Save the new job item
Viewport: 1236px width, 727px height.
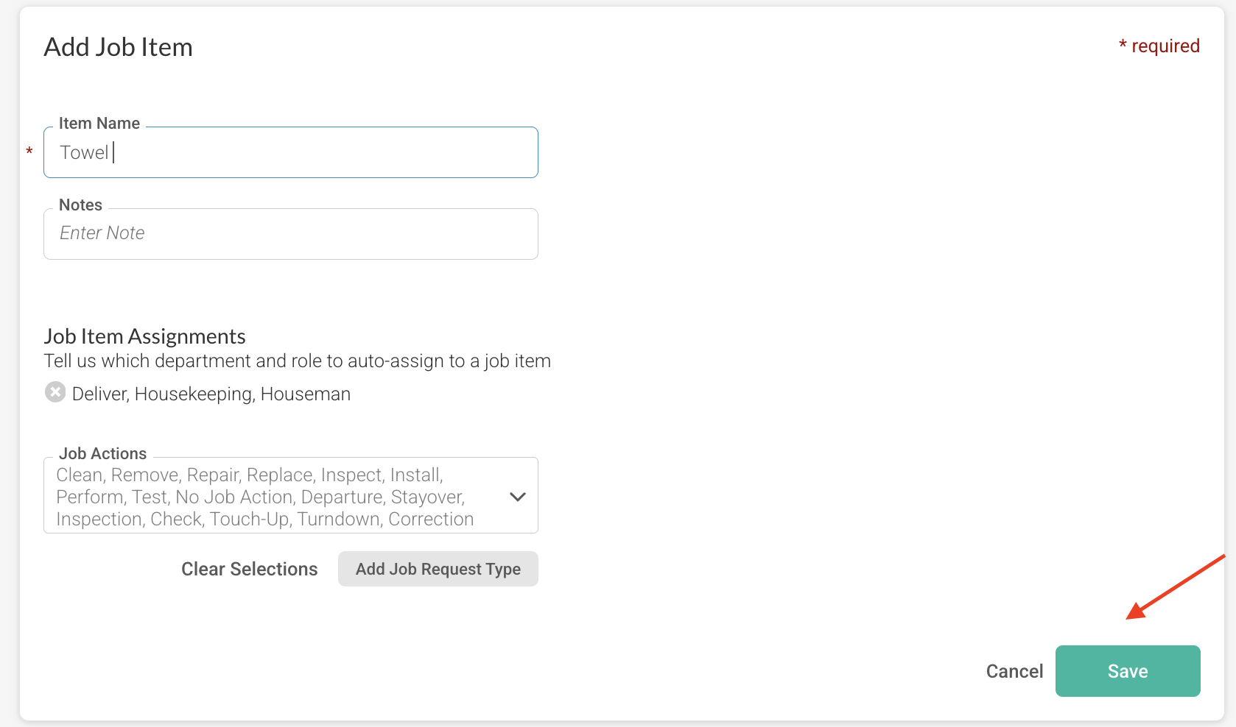tap(1128, 671)
